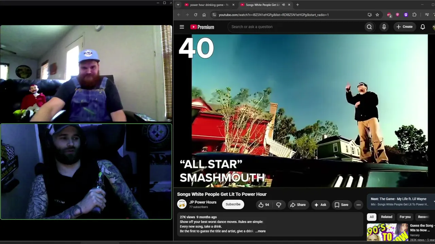Open the pink shield extension icon
Screen dimensions: 435x244
pos(397,15)
